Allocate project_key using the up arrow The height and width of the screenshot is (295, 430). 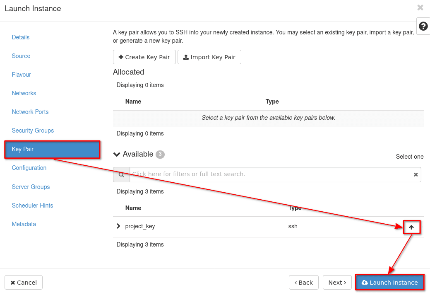[411, 227]
